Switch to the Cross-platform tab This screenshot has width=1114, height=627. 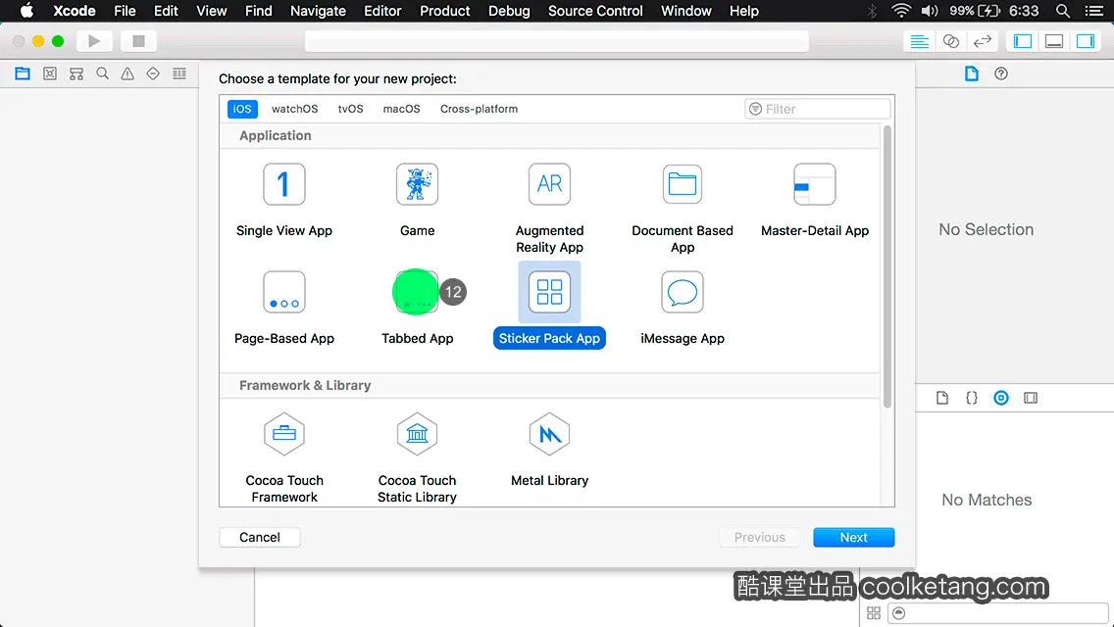click(x=479, y=109)
